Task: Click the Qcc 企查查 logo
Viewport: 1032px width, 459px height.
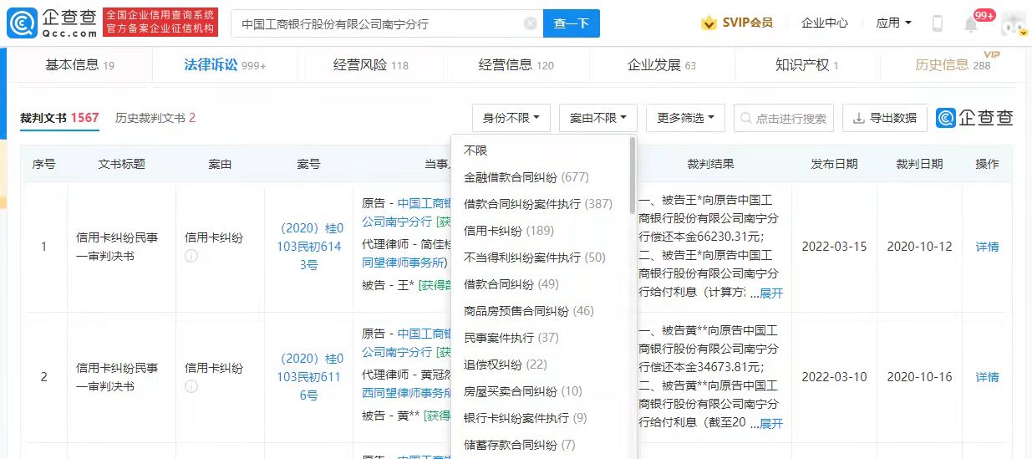Action: [x=53, y=23]
